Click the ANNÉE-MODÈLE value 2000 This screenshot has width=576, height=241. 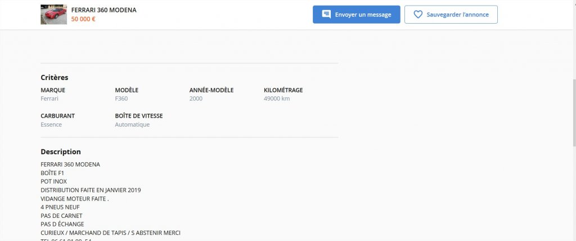[196, 99]
